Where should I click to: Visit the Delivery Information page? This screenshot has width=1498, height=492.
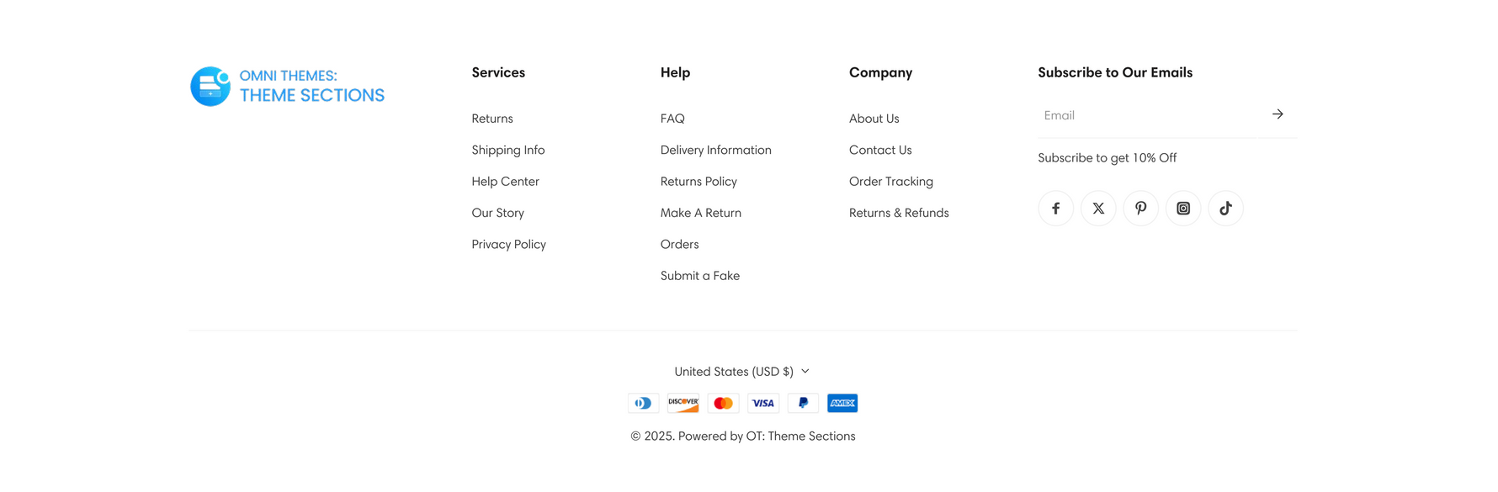pyautogui.click(x=716, y=151)
